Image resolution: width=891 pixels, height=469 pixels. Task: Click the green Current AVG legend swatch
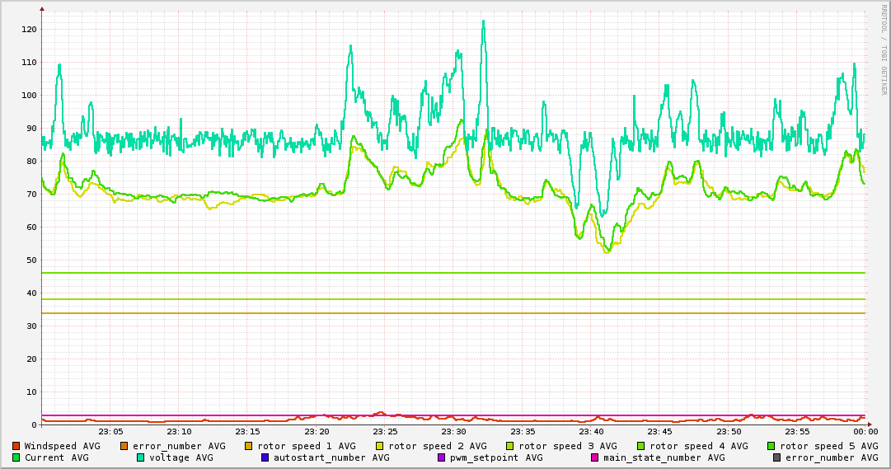(x=16, y=457)
